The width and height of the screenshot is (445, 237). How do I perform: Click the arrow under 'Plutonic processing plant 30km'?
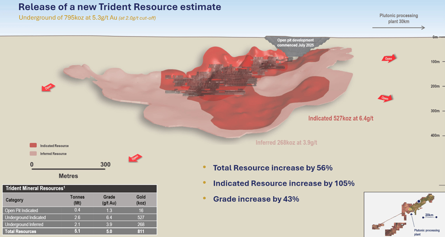[x=398, y=28]
